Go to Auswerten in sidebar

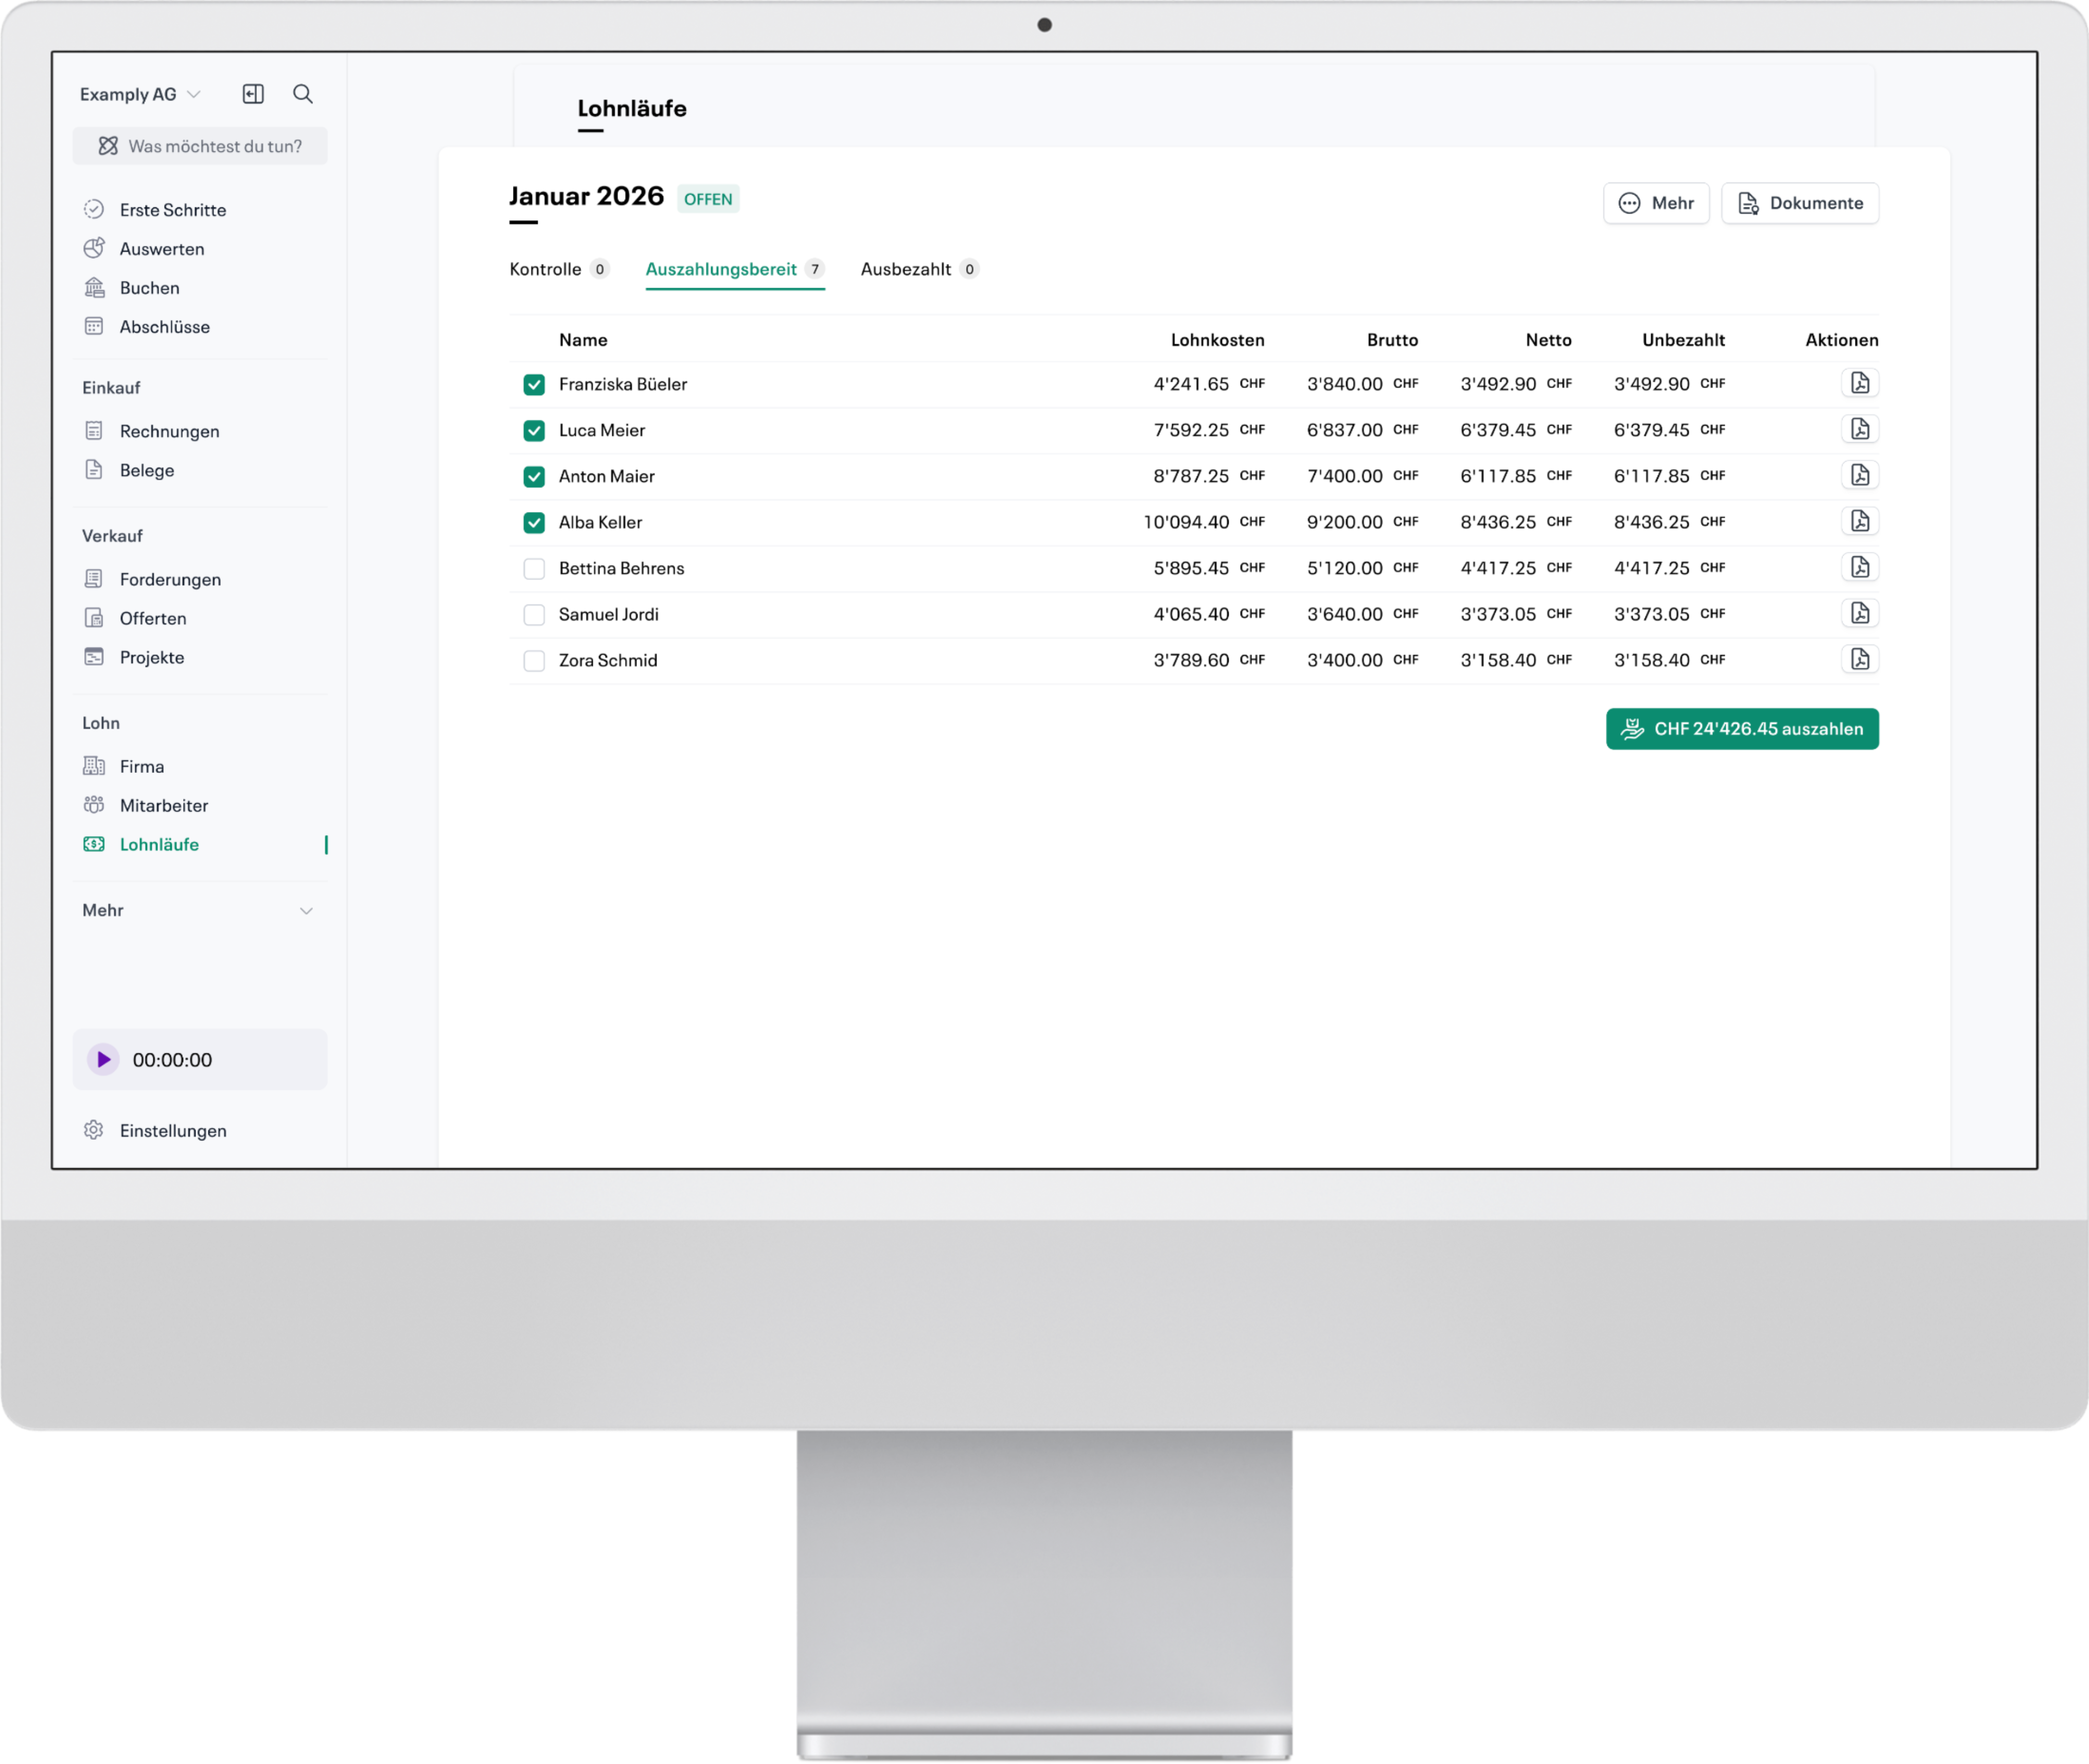161,249
